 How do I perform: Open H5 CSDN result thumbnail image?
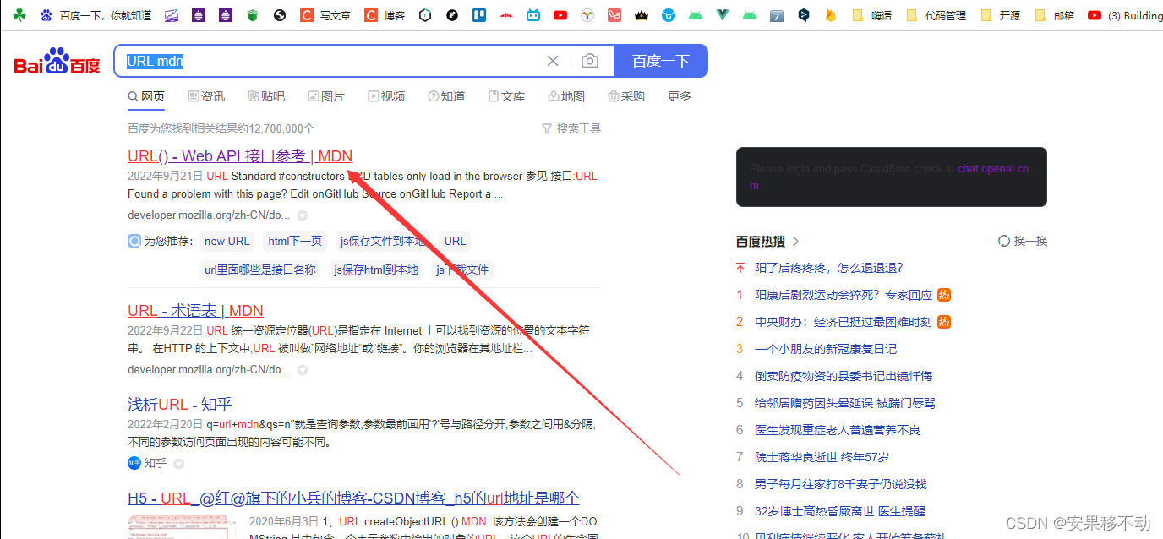coord(183,526)
